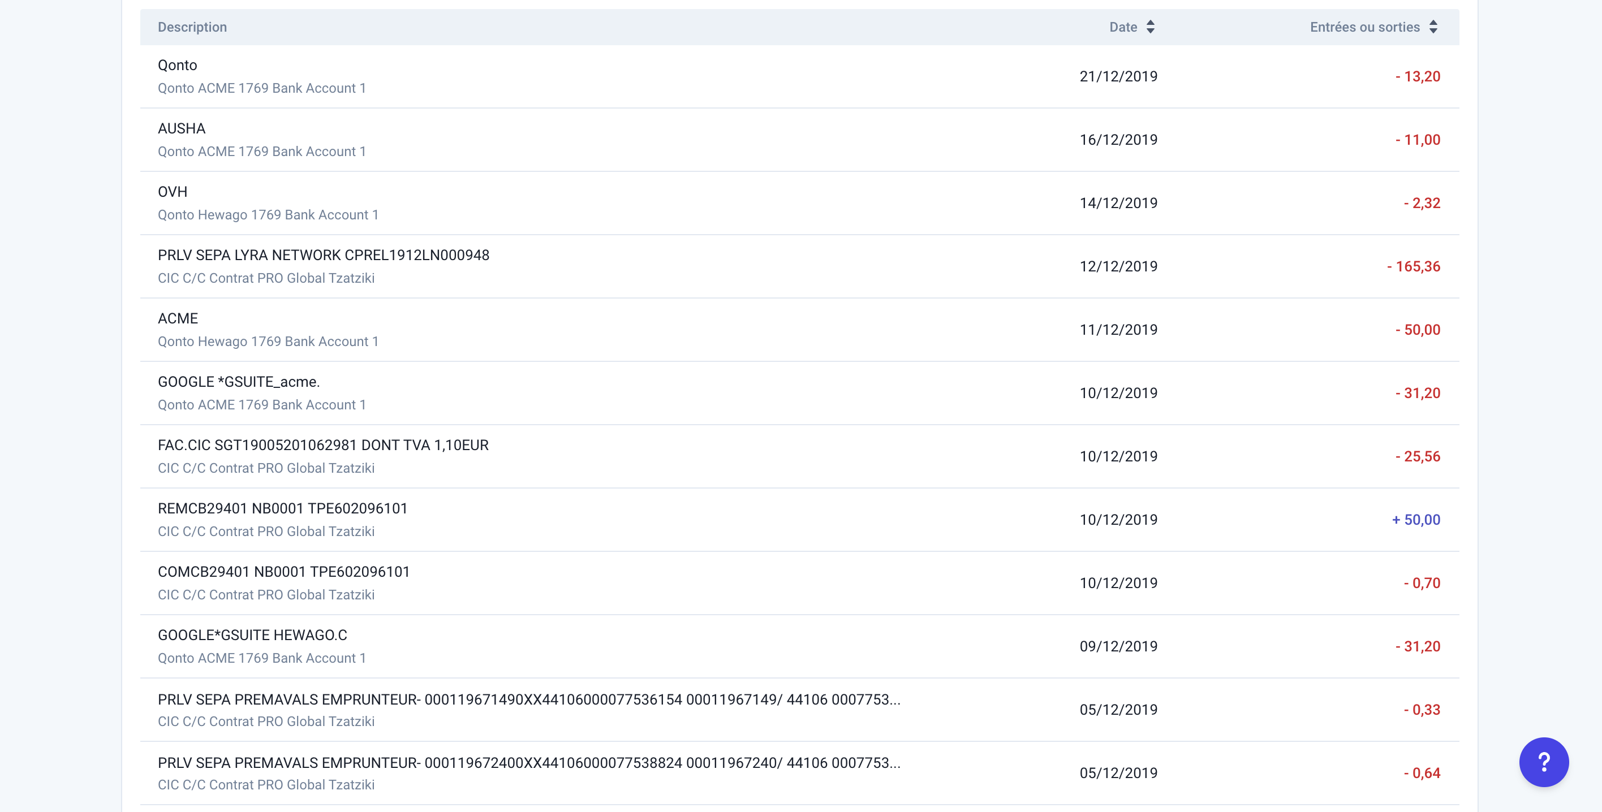Open GOOGLE*GSUITE HEWAGO.C transaction
This screenshot has height=812, width=1602.
pos(799,647)
